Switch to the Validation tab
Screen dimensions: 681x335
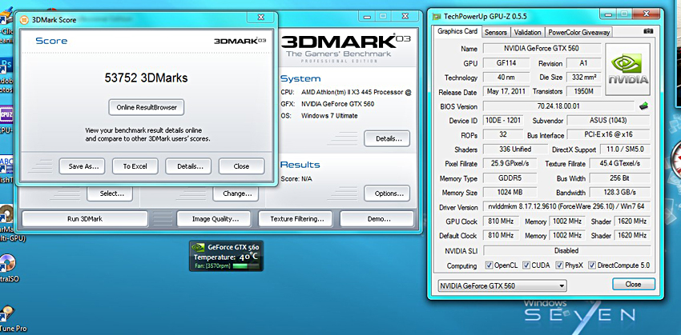click(x=527, y=33)
